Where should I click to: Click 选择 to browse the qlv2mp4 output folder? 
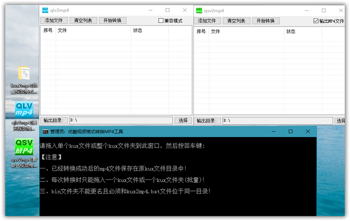point(183,120)
